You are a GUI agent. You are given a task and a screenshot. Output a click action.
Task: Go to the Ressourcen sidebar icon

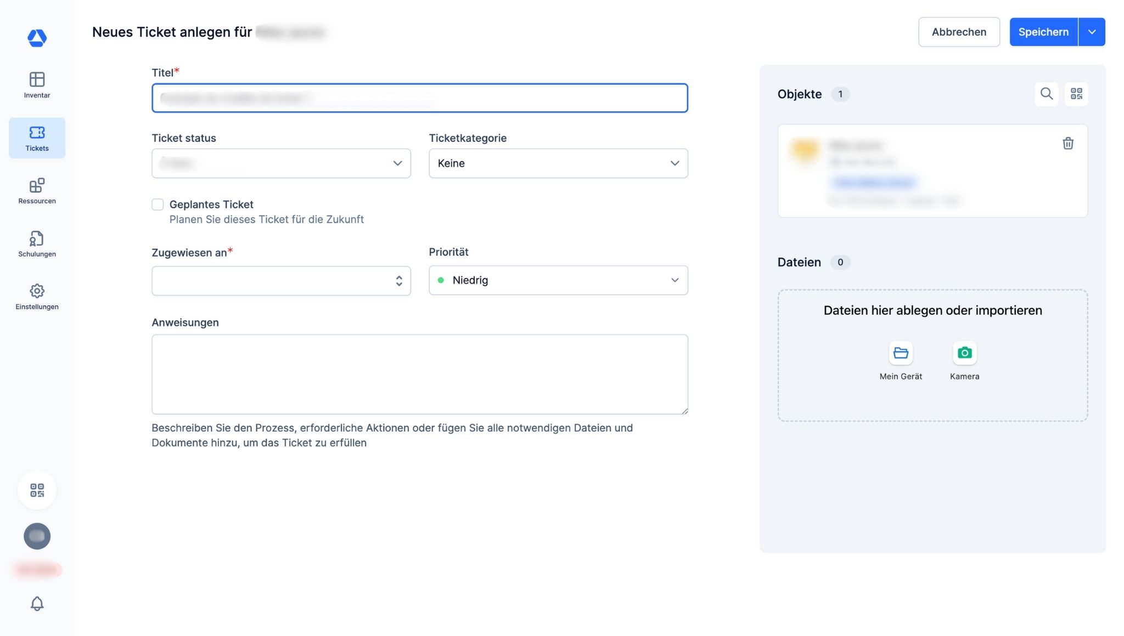click(x=37, y=186)
